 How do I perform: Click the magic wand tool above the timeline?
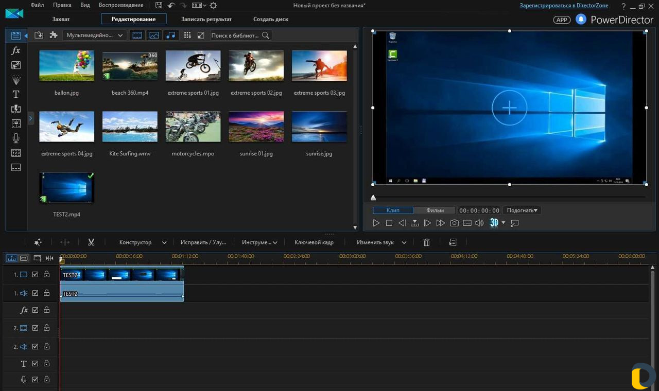38,242
